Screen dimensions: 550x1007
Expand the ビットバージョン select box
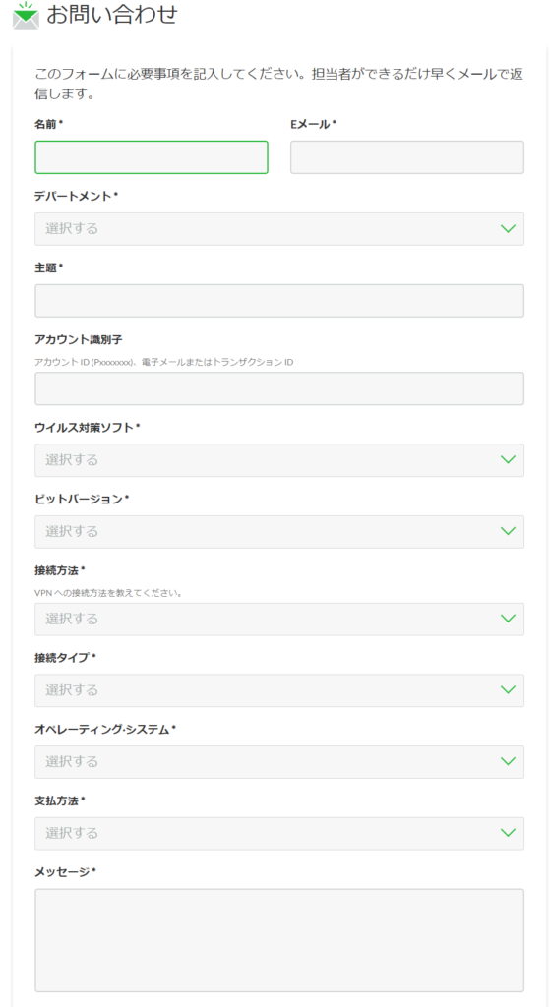(279, 531)
